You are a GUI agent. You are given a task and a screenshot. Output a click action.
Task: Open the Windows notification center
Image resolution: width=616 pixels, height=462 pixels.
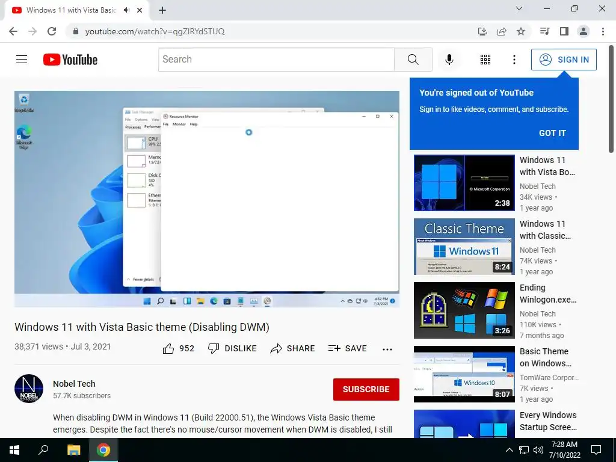click(596, 450)
